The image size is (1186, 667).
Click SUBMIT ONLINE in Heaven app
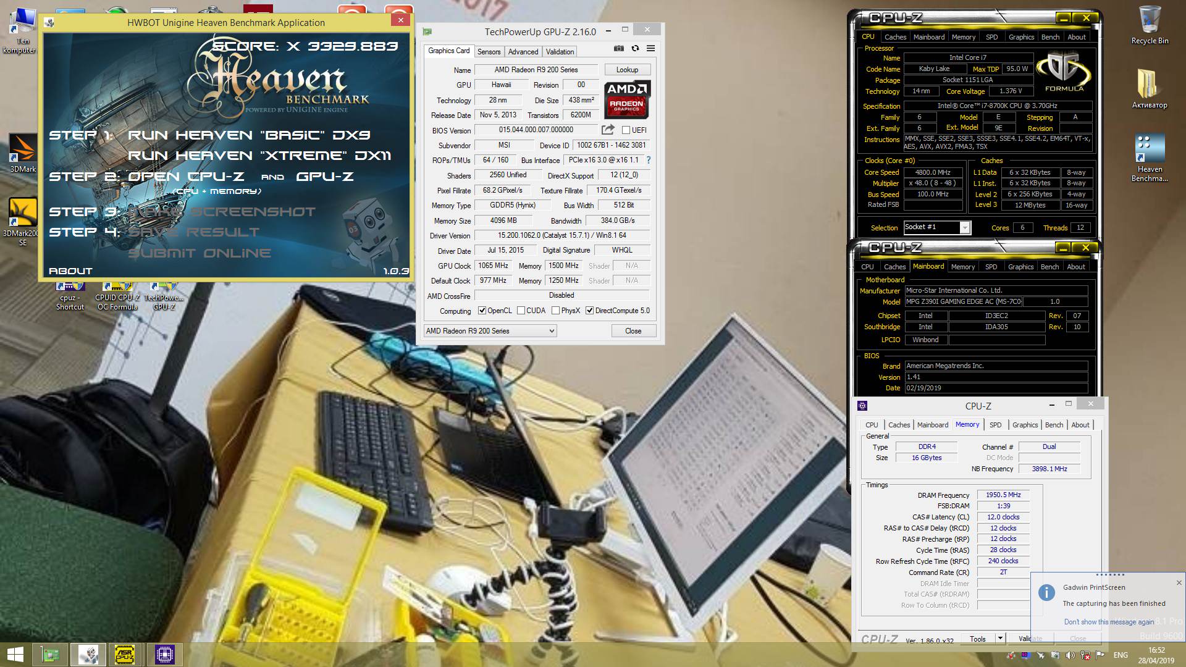tap(199, 253)
